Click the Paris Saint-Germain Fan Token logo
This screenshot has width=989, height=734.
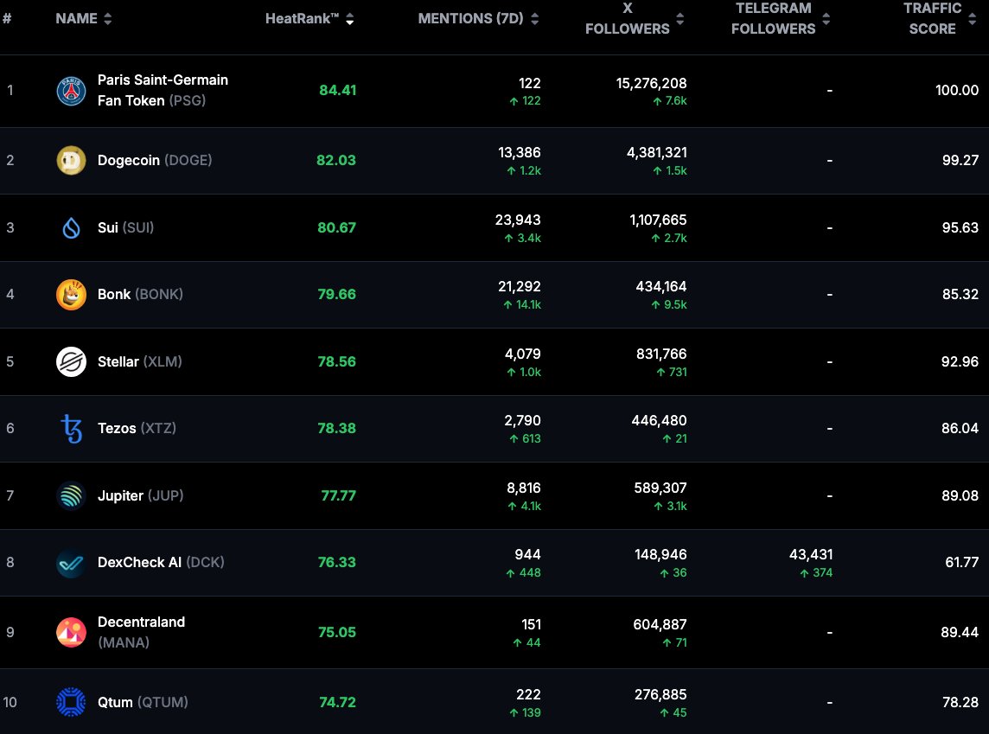[71, 91]
